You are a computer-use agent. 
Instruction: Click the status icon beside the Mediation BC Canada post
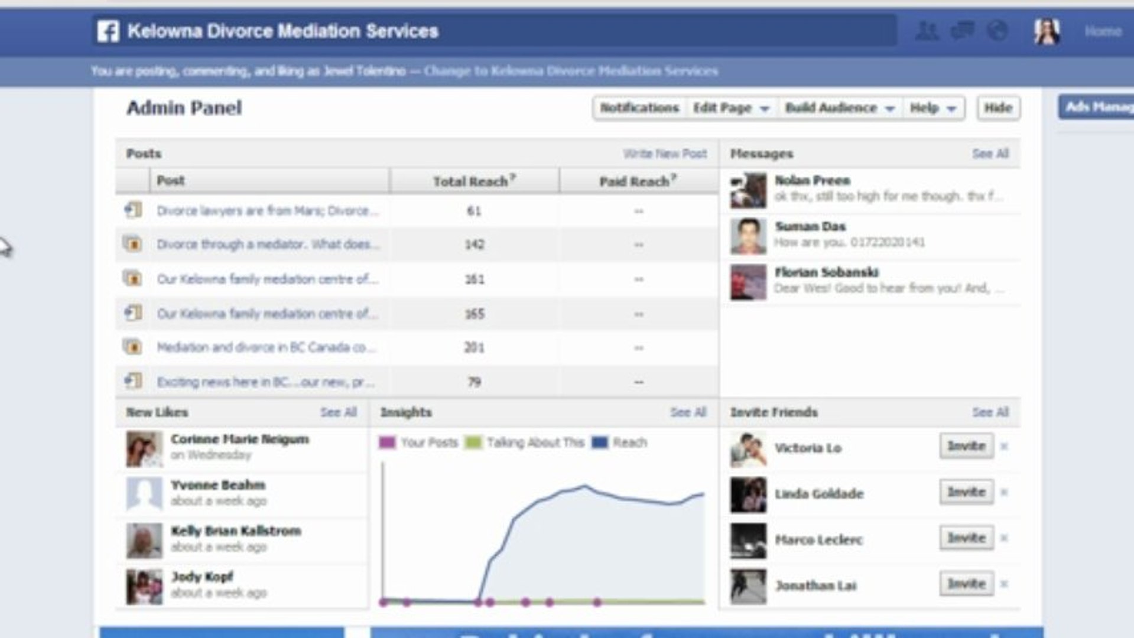point(134,347)
